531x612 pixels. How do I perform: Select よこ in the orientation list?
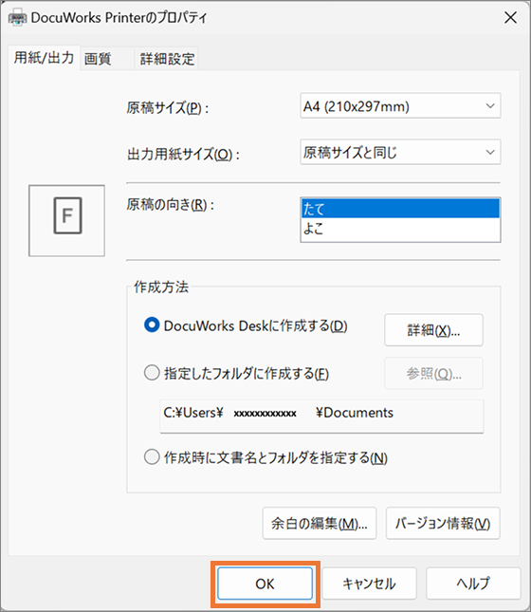400,229
